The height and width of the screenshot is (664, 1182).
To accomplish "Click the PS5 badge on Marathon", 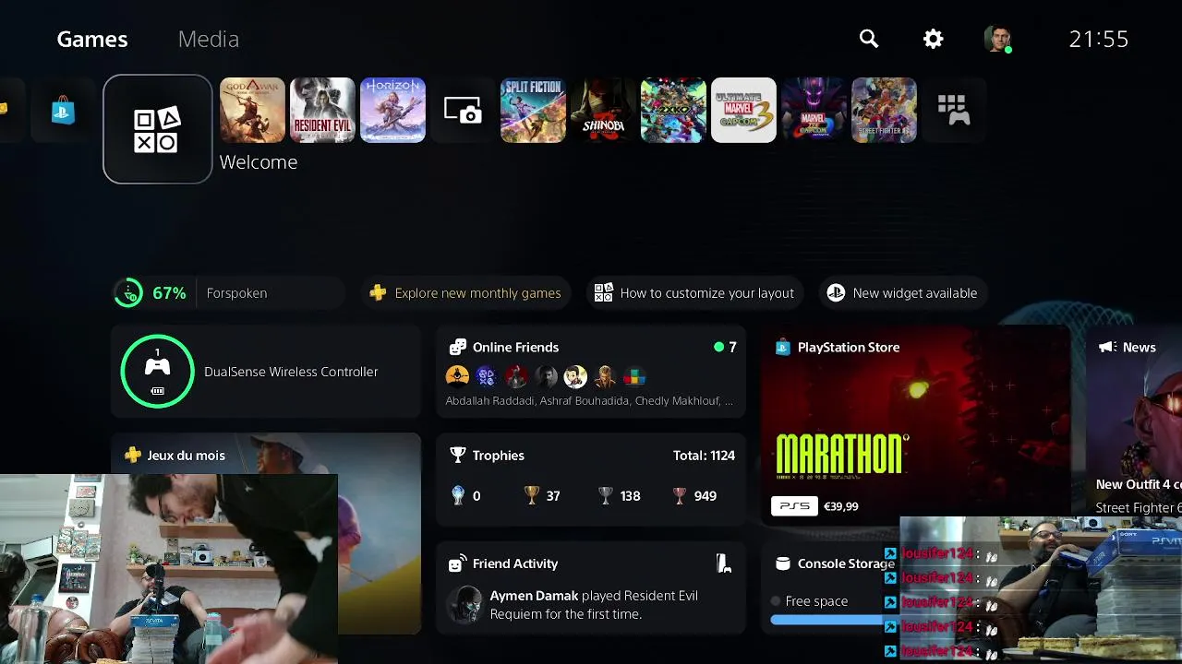I will [794, 506].
